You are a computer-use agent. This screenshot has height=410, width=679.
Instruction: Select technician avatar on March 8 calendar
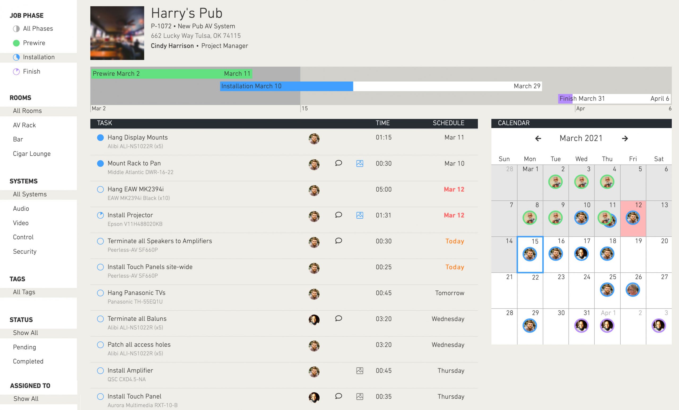click(x=530, y=218)
